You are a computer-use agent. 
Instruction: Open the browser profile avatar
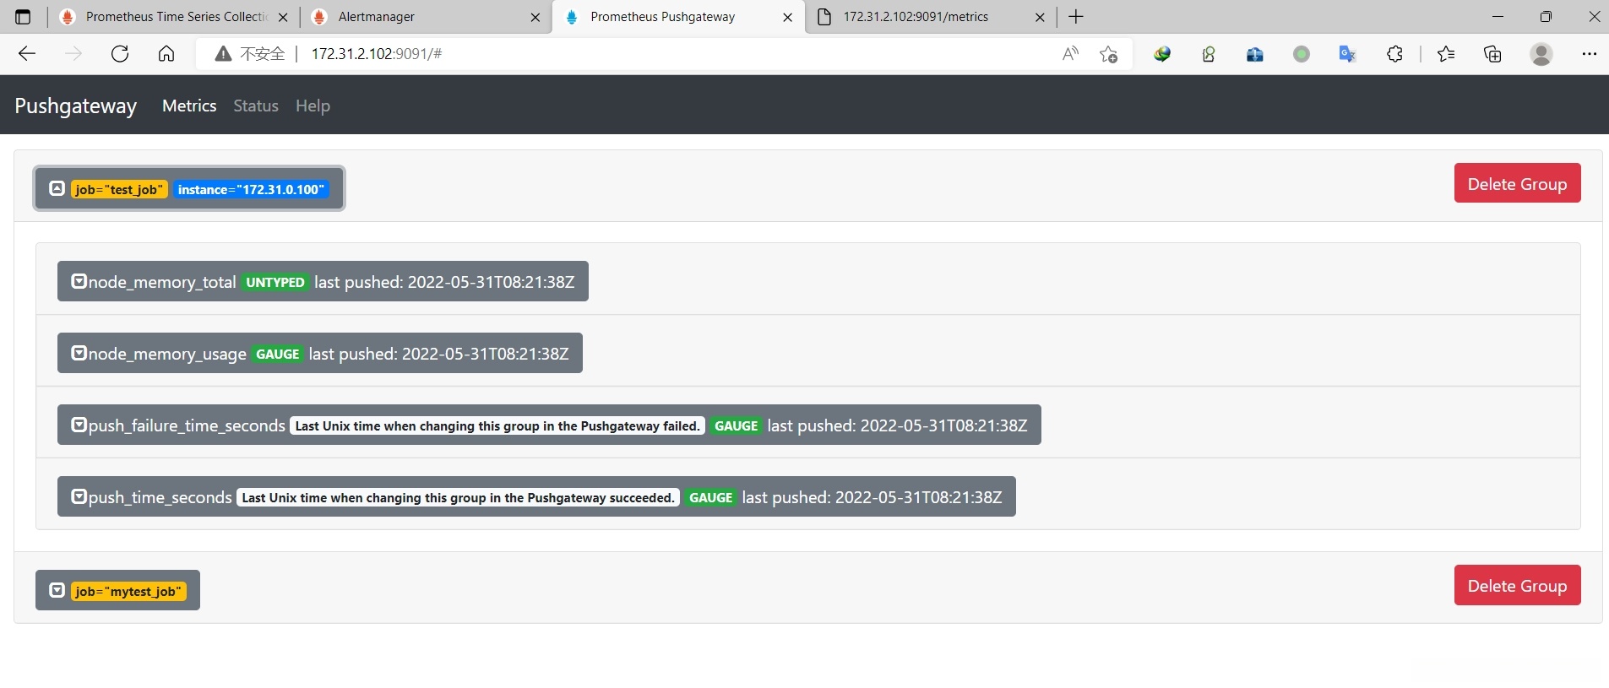1541,54
